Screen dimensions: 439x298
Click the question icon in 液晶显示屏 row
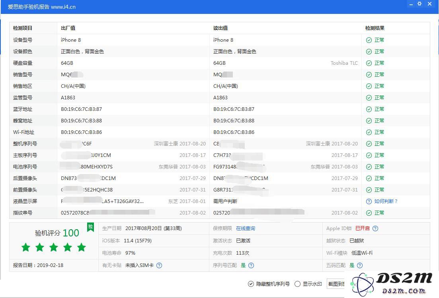[369, 201]
